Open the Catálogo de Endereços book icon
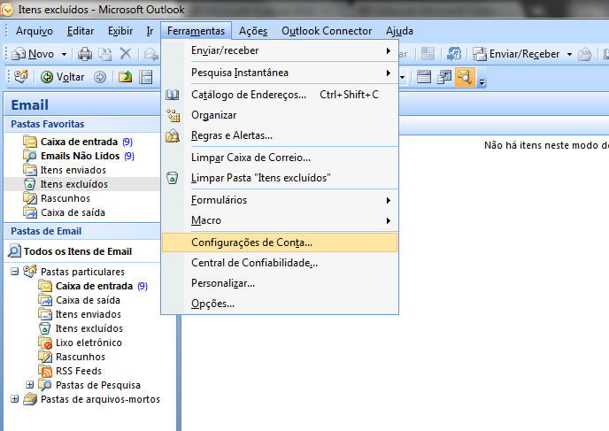The image size is (609, 431). [x=173, y=95]
